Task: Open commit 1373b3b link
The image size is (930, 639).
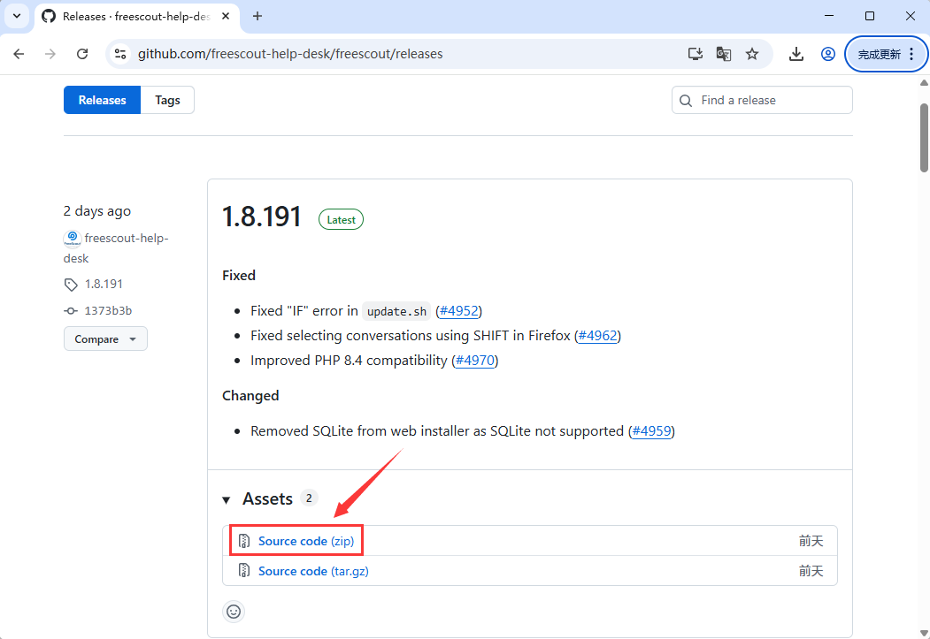Action: pos(109,310)
